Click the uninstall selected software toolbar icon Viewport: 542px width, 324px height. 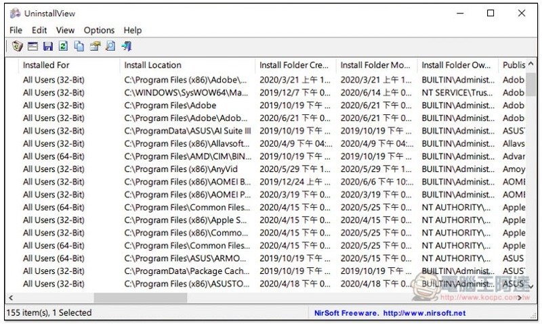[17, 47]
